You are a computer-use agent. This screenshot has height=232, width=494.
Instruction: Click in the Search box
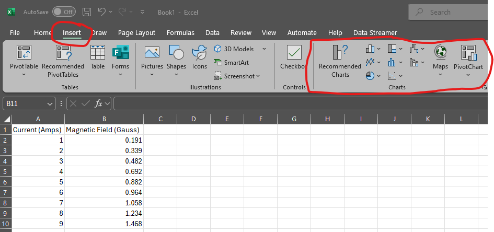pos(455,12)
